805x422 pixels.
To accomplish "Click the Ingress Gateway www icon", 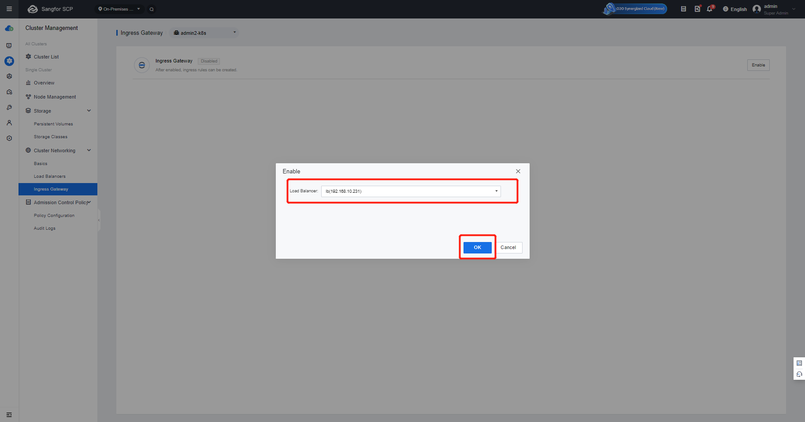I will [x=142, y=65].
